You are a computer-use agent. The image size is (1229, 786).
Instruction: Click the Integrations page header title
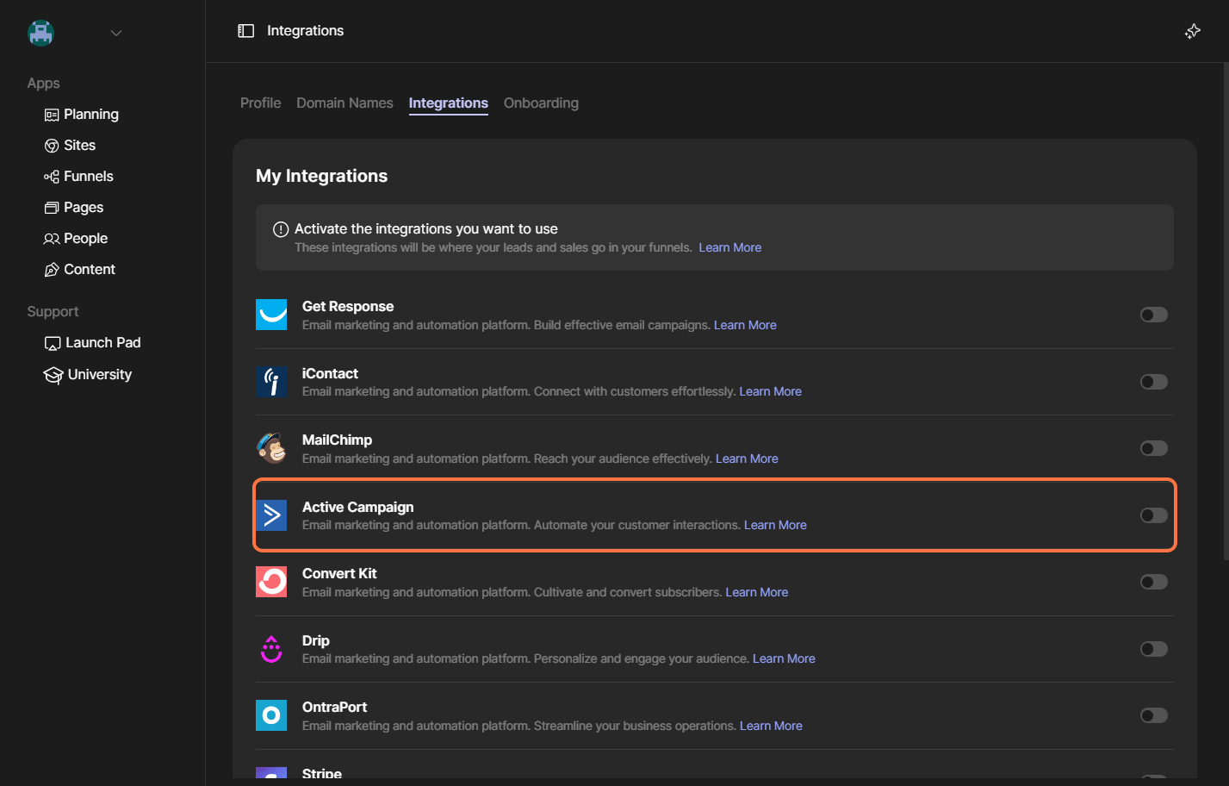pos(305,31)
